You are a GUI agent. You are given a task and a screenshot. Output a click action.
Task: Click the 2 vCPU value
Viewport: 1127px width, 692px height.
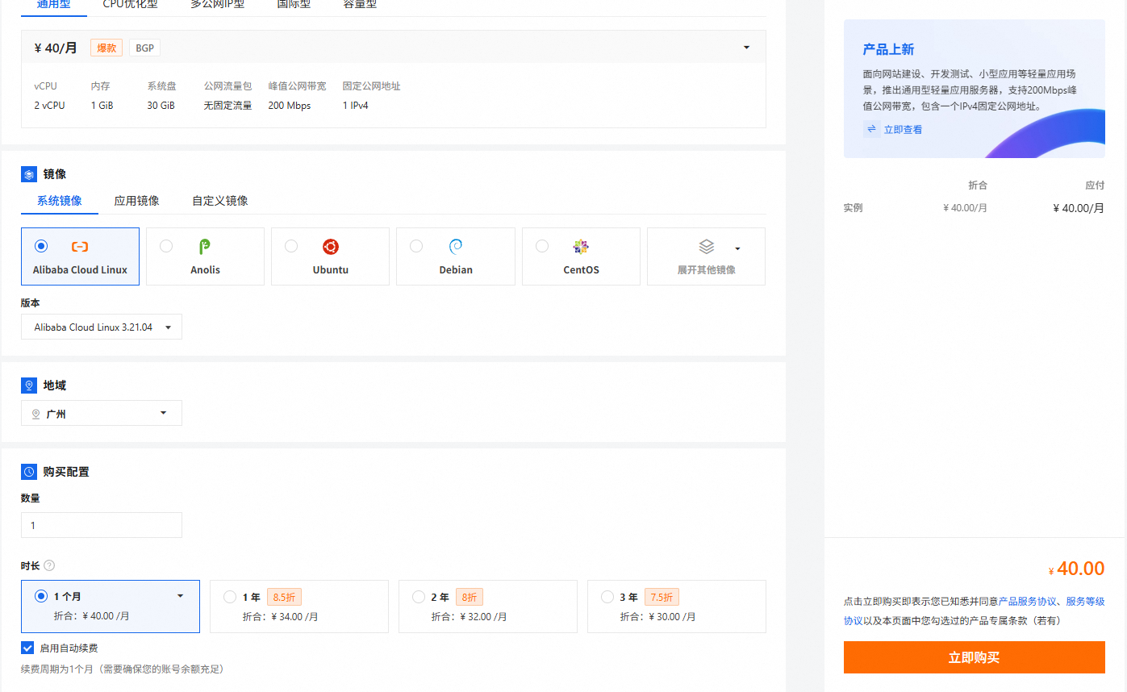50,106
